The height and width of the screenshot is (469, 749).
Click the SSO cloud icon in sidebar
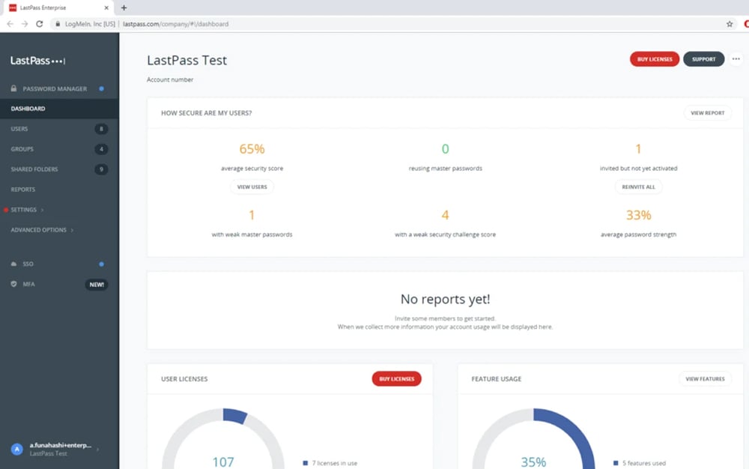pos(14,264)
